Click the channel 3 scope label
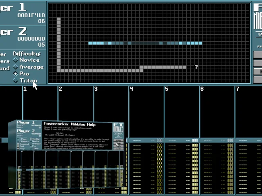 (x=96, y=89)
